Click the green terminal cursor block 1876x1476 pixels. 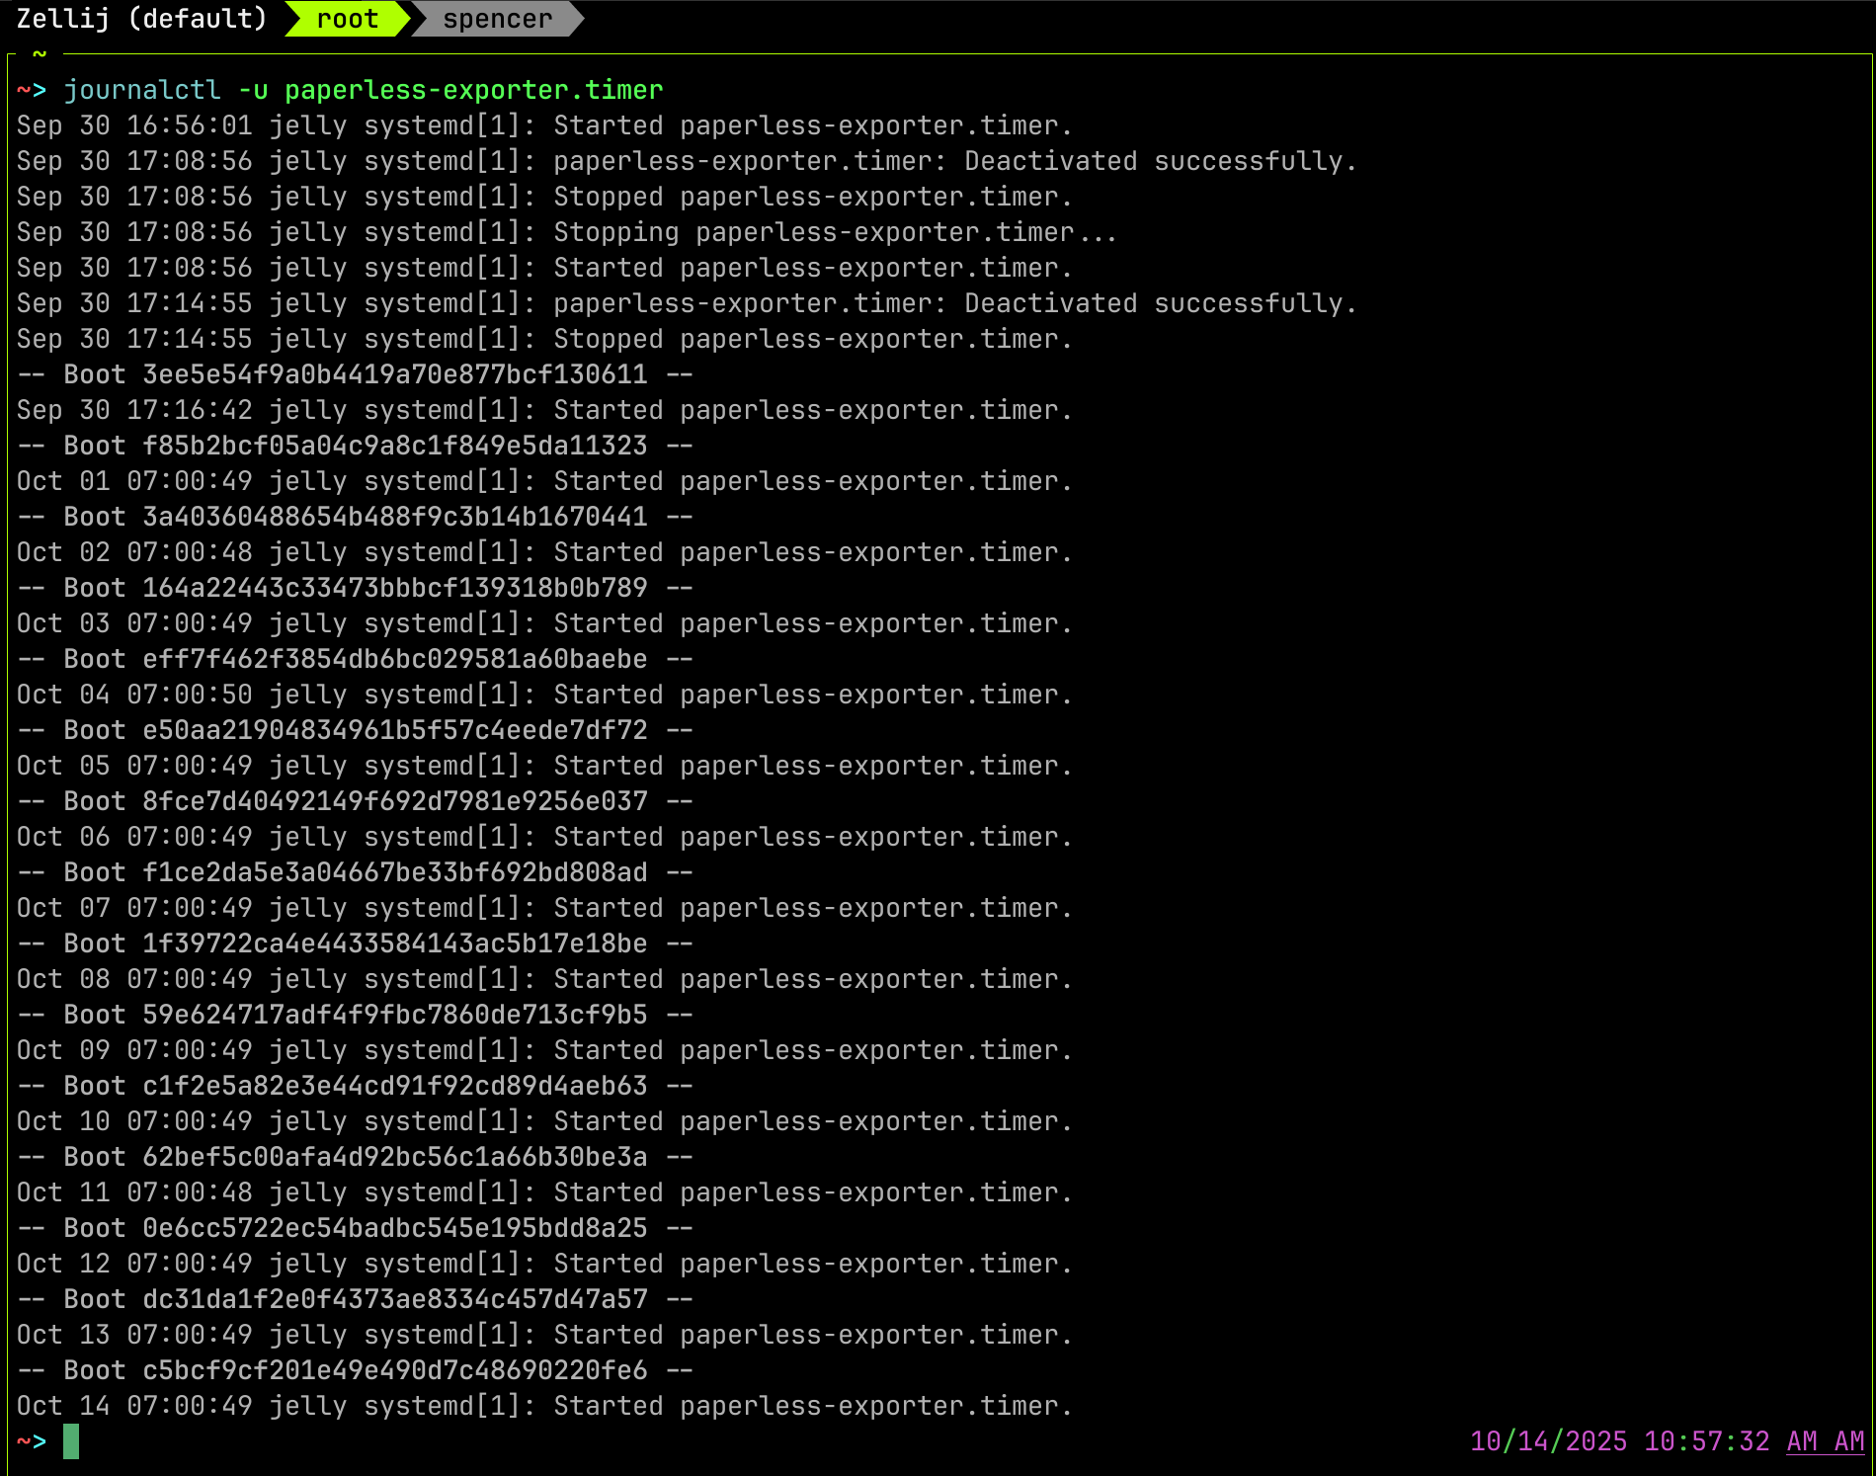point(71,1441)
